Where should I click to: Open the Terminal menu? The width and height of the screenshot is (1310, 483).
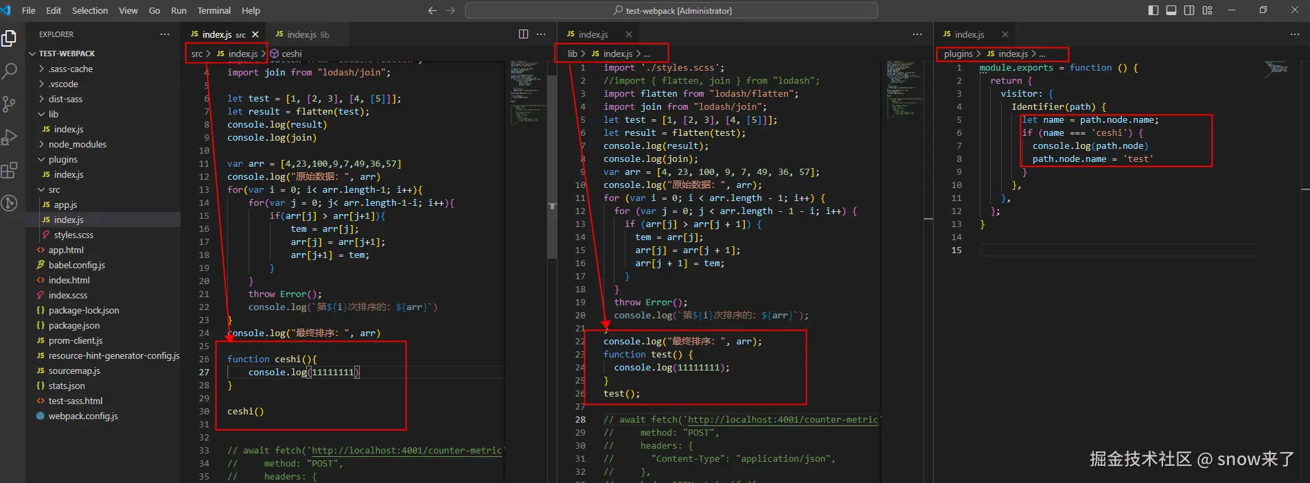pyautogui.click(x=214, y=10)
